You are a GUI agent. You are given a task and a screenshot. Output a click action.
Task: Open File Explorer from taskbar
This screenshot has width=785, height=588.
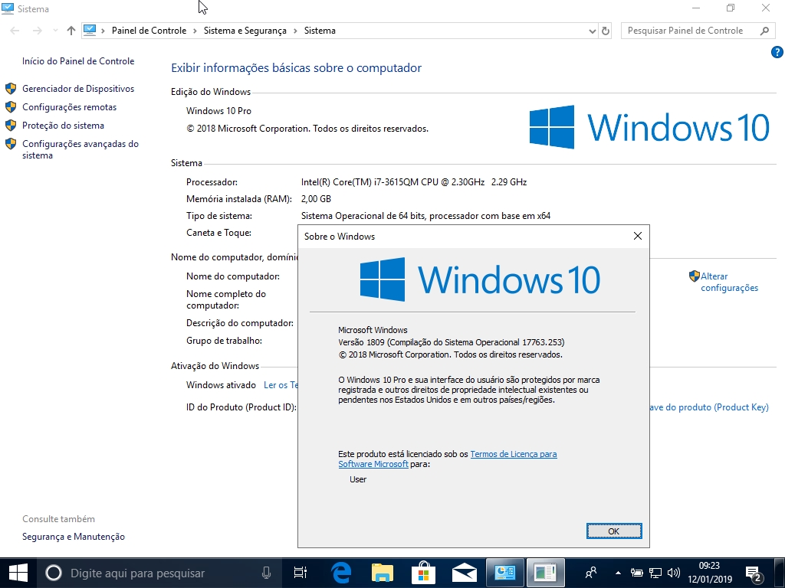point(383,573)
